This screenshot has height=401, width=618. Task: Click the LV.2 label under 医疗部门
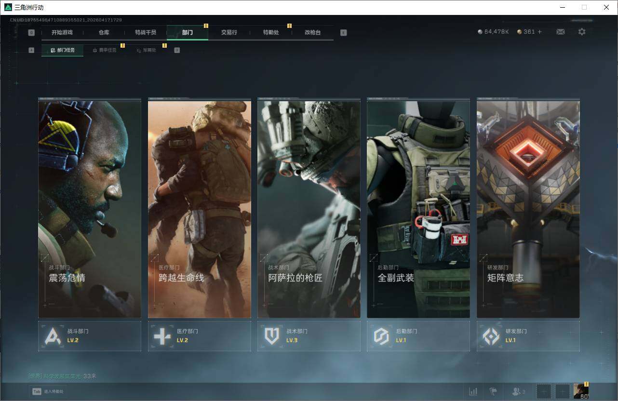pos(182,340)
